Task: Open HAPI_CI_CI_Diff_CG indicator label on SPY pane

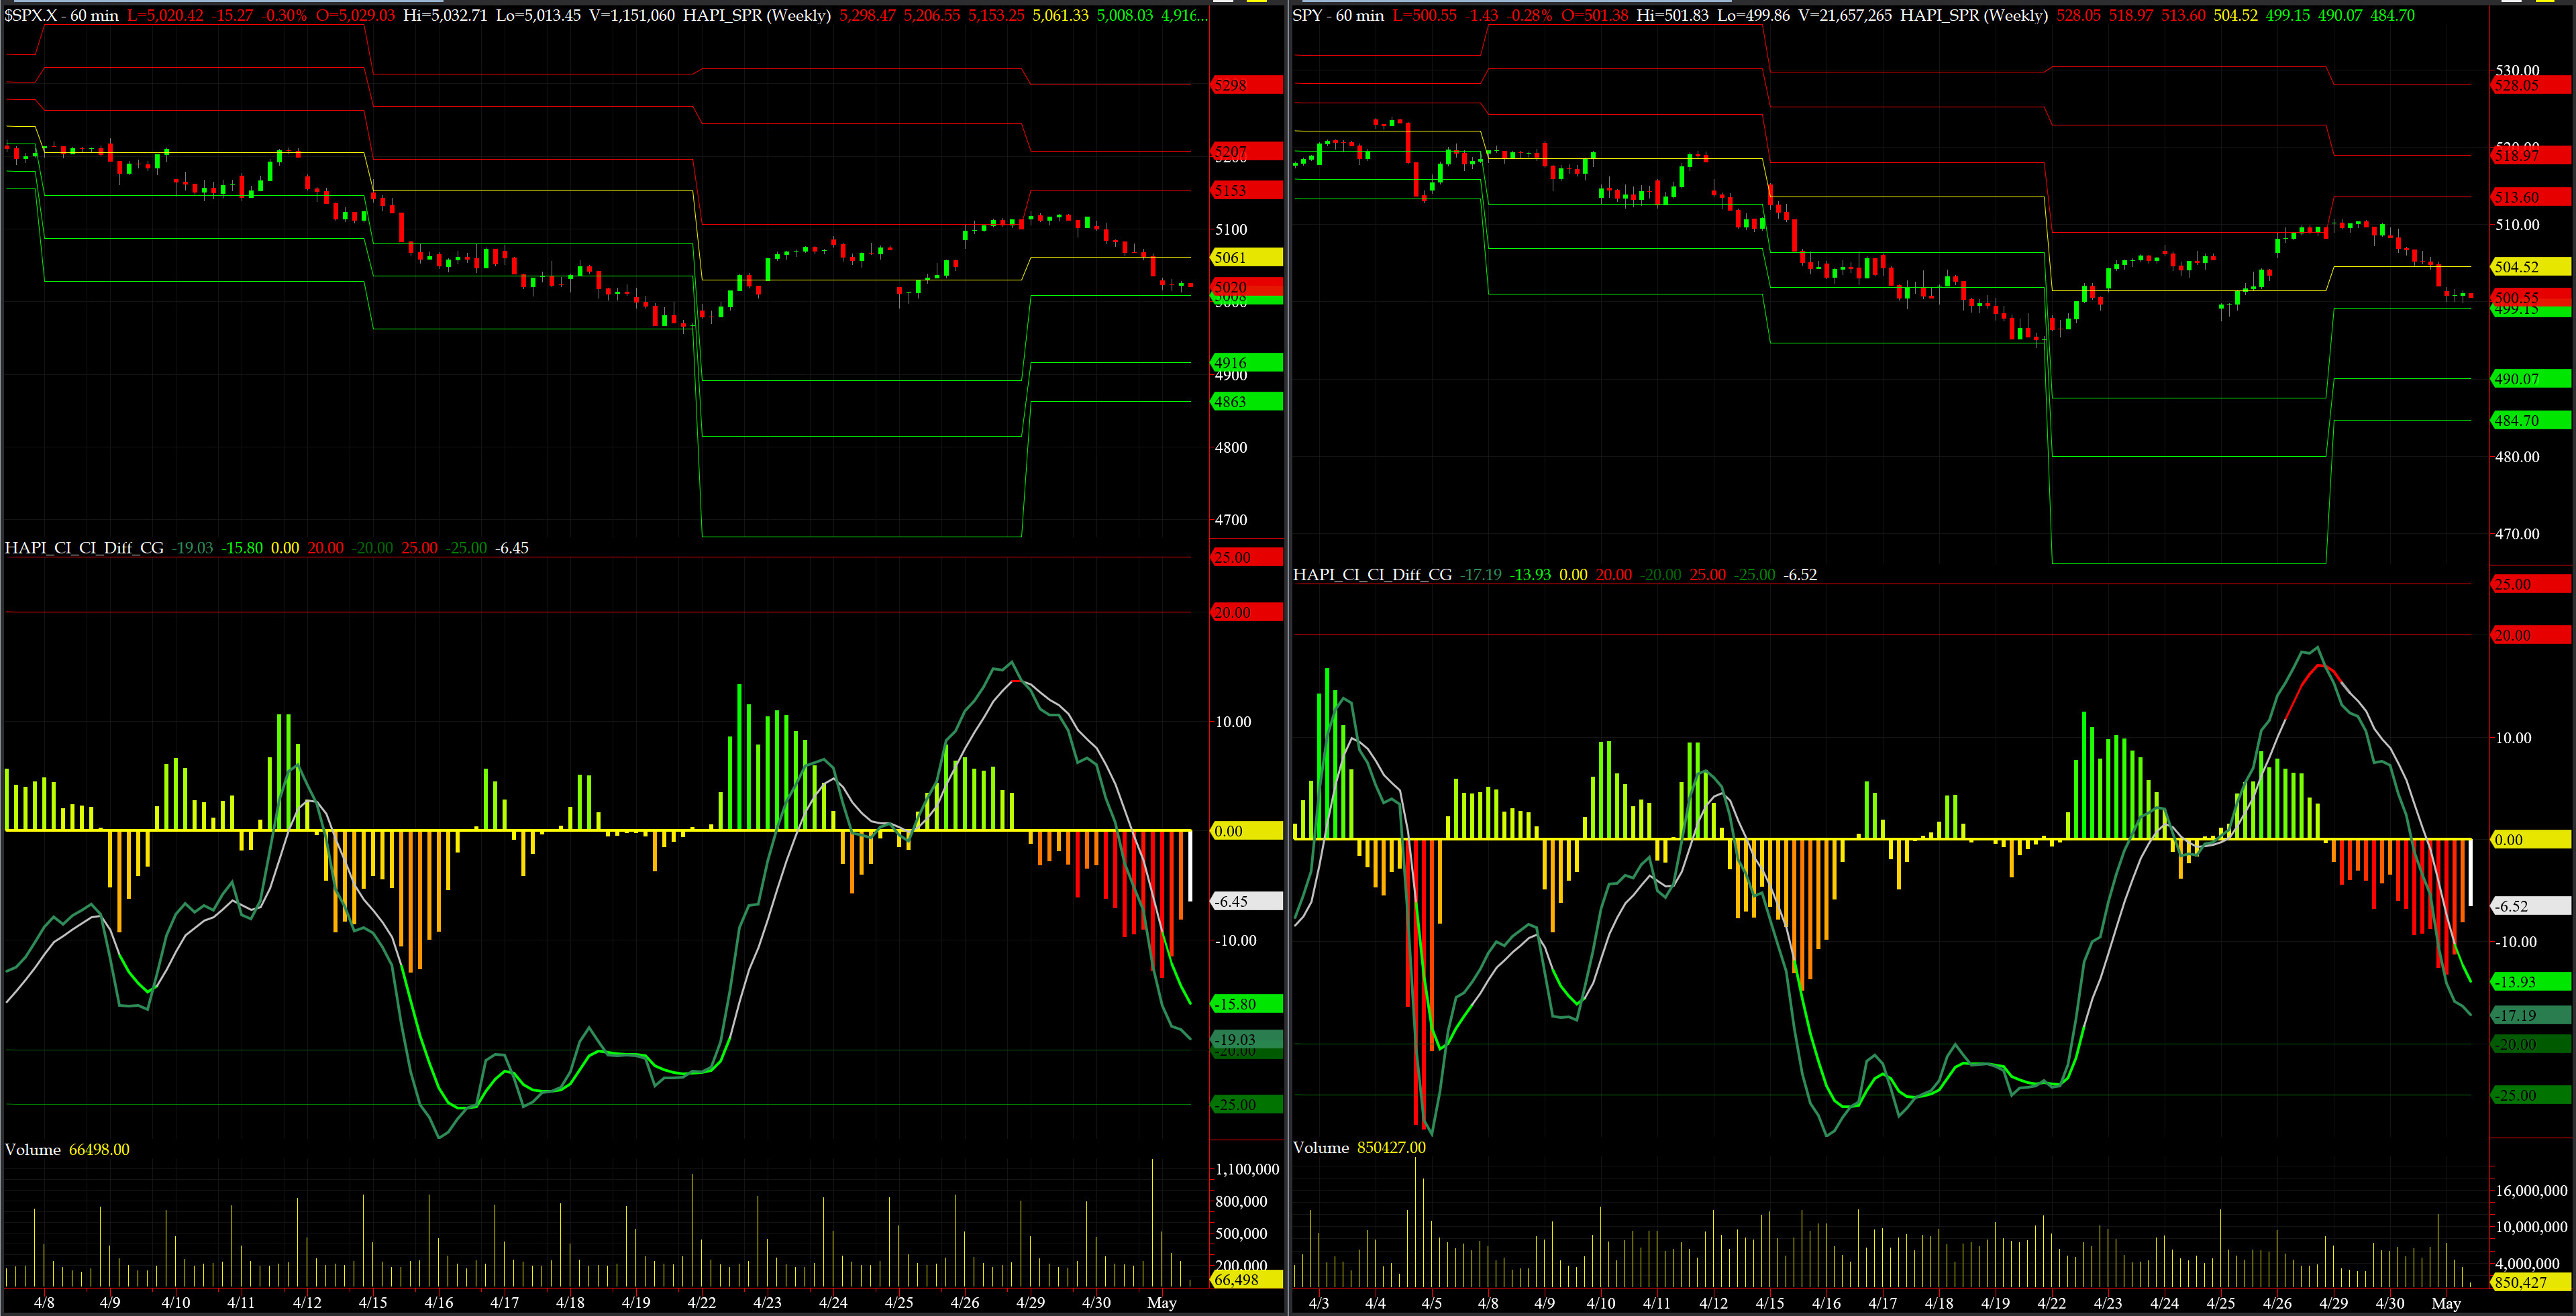Action: coord(1372,575)
